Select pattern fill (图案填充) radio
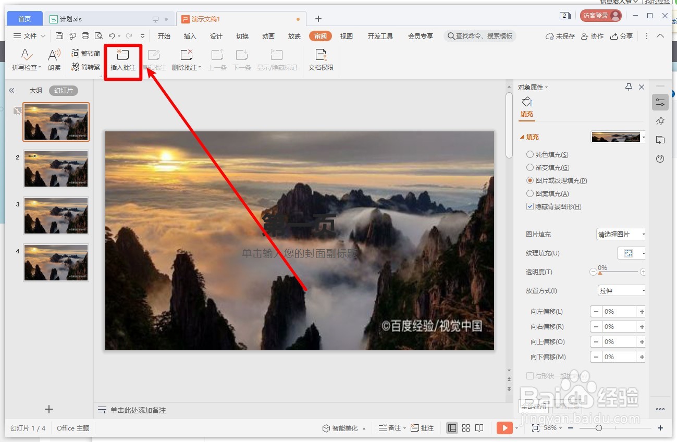Image resolution: width=677 pixels, height=442 pixels. point(530,193)
